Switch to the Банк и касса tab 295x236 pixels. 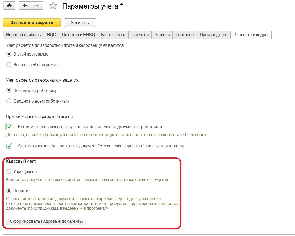click(x=113, y=35)
